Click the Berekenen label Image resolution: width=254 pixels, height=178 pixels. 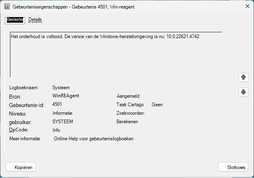(x=127, y=122)
